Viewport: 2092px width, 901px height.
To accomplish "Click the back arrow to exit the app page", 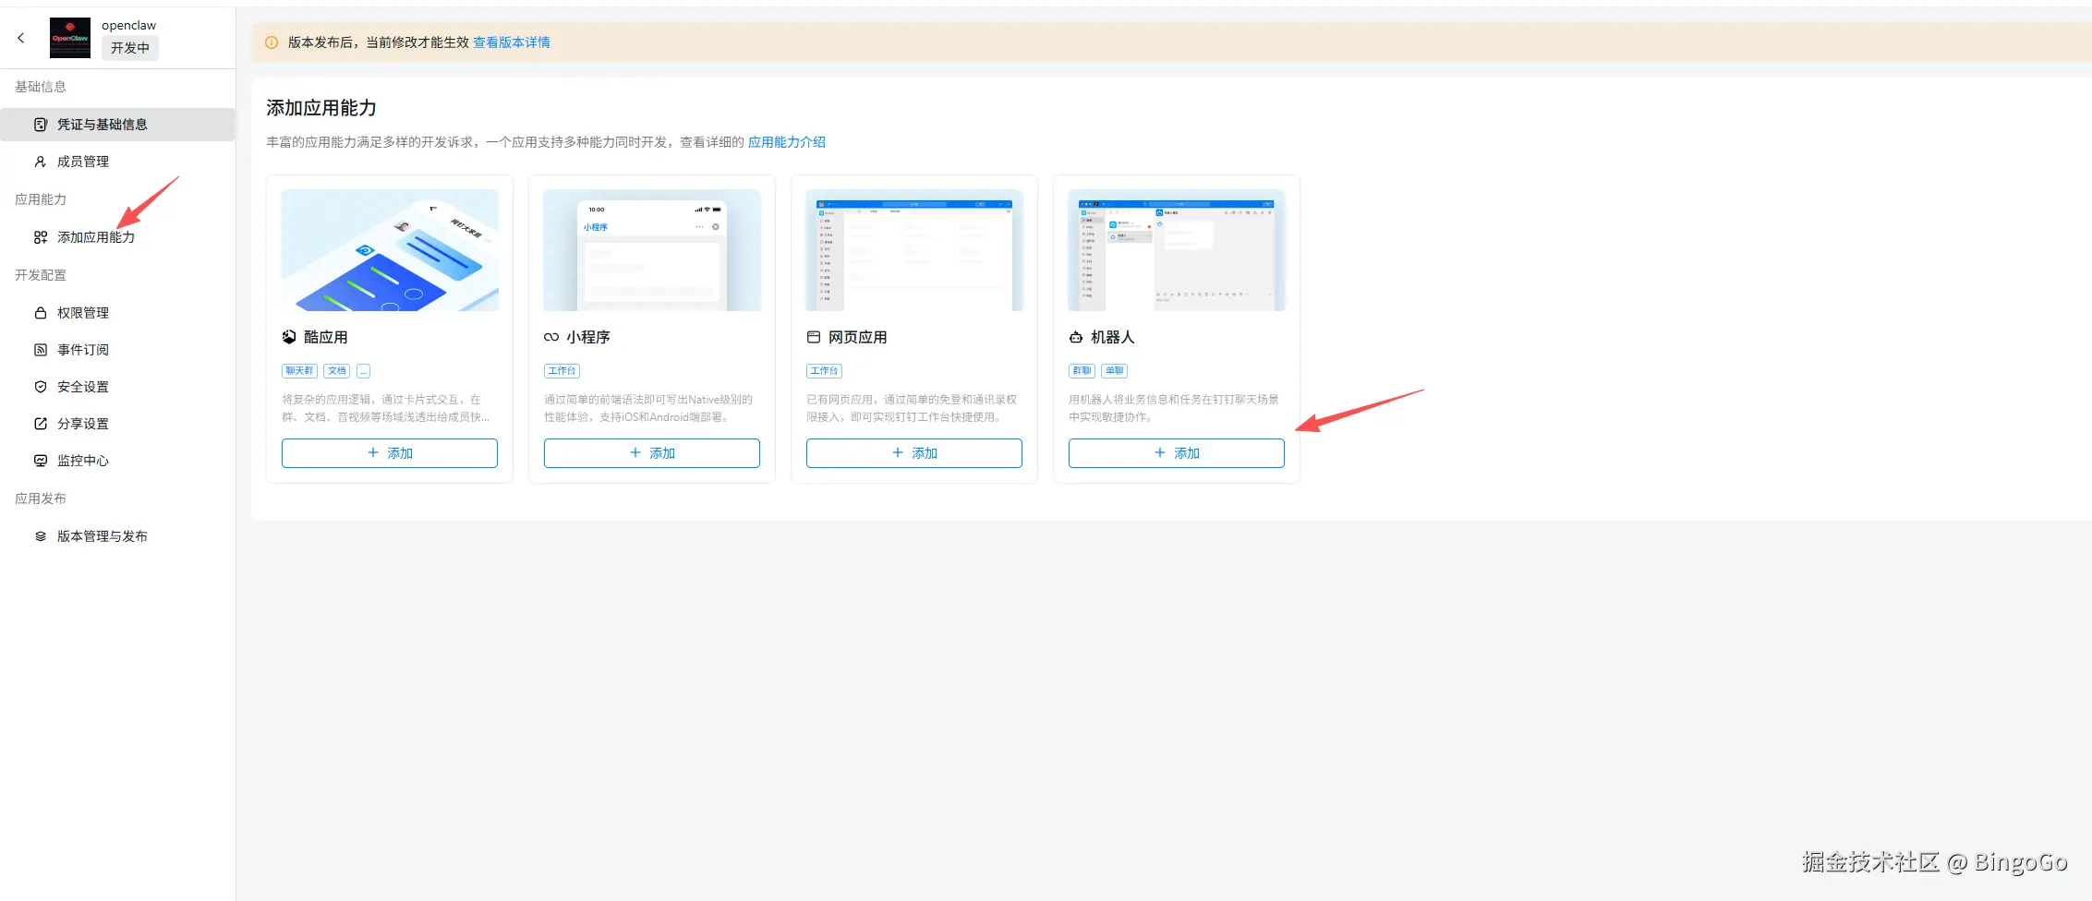I will pyautogui.click(x=20, y=38).
